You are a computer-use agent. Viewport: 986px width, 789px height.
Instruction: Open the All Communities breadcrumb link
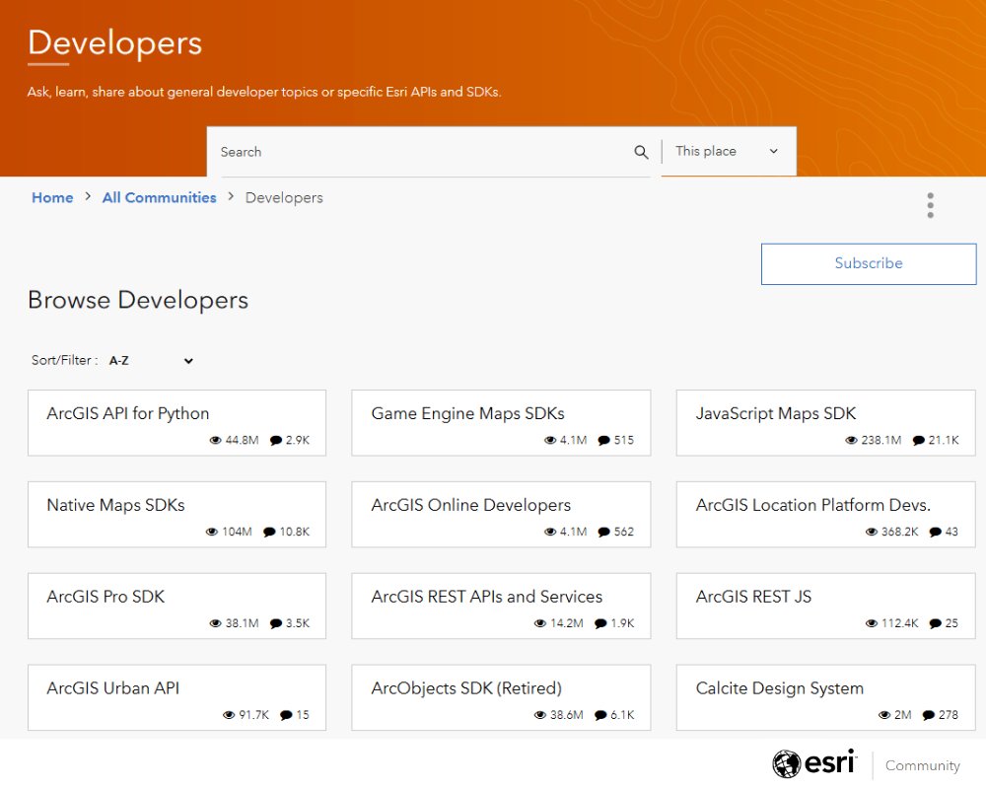159,197
